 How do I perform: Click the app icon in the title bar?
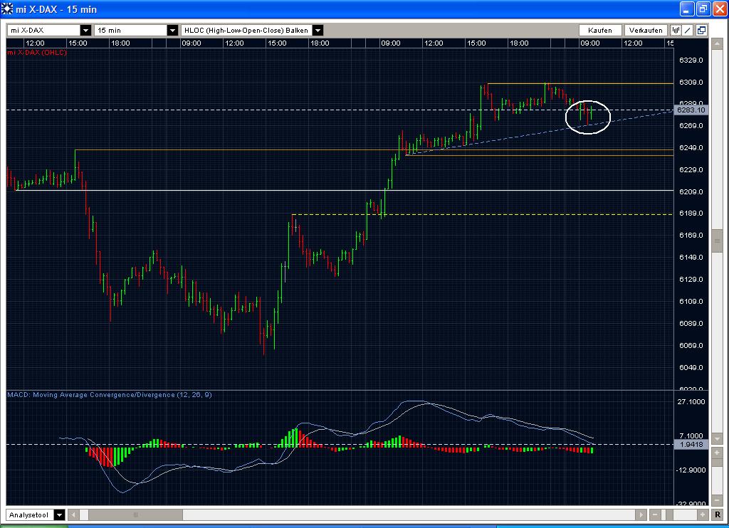point(7,9)
